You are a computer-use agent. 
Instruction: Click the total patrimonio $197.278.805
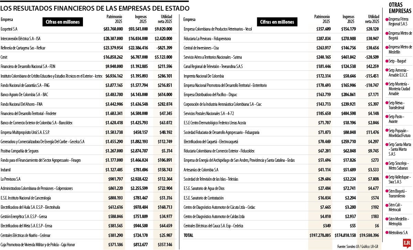pyautogui.click(x=320, y=235)
